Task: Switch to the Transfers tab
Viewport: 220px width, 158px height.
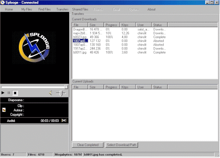Action: coord(62,10)
